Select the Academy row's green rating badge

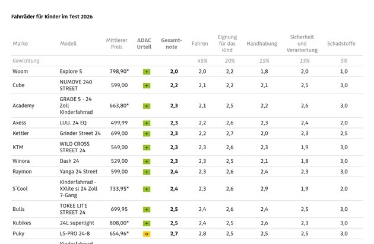[147, 106]
